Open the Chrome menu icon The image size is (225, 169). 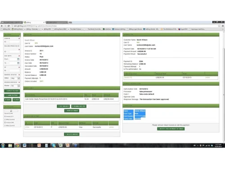pos(223,26)
